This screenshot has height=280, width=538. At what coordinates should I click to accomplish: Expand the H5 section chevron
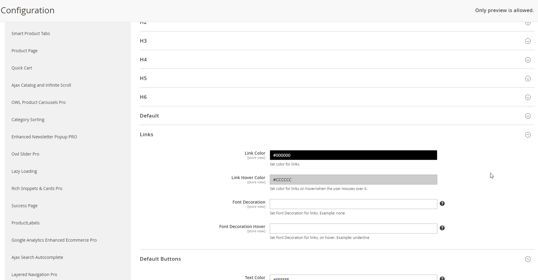pos(528,79)
